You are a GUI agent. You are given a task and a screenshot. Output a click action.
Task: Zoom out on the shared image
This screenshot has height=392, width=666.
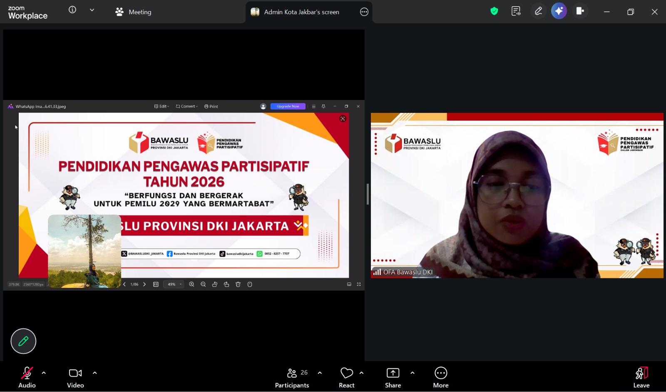coord(203,285)
